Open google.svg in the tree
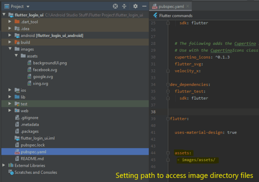This screenshot has height=182, width=259. click(43, 76)
